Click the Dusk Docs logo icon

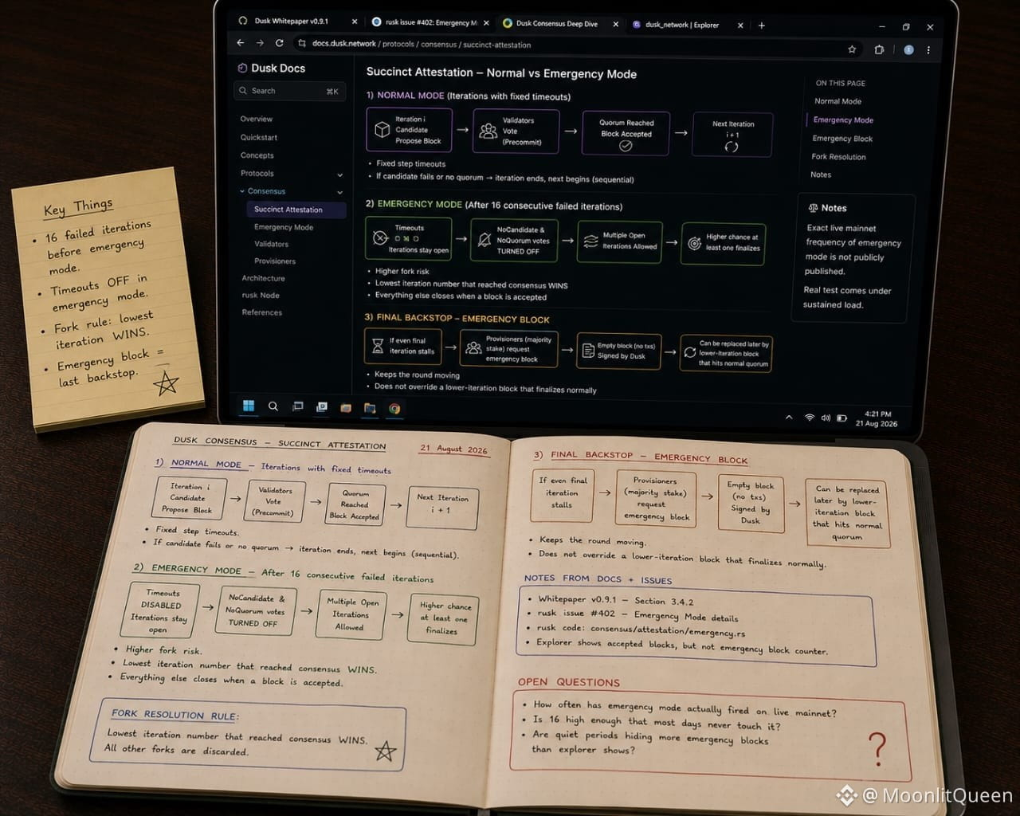(x=242, y=69)
